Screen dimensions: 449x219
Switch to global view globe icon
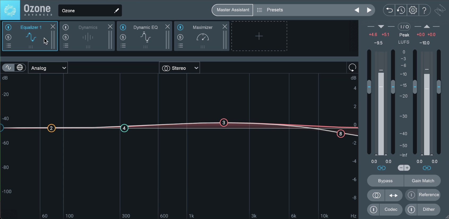tap(20, 68)
